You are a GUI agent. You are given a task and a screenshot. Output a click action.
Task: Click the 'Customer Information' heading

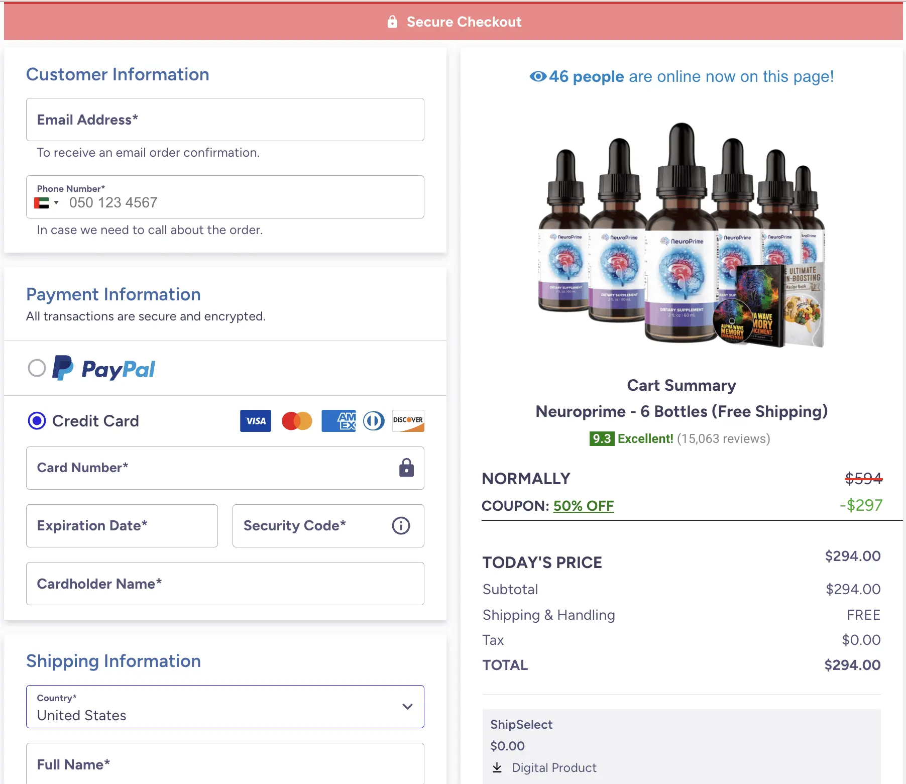[118, 74]
